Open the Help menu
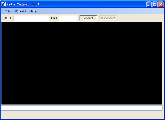This screenshot has width=165, height=120. [34, 11]
